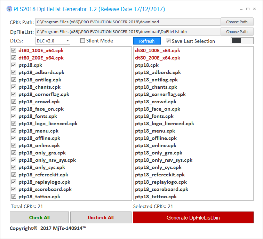Select ptp18_chants.cpk in right selected list
Viewport: 263px width, 239px height.
(x=156, y=87)
